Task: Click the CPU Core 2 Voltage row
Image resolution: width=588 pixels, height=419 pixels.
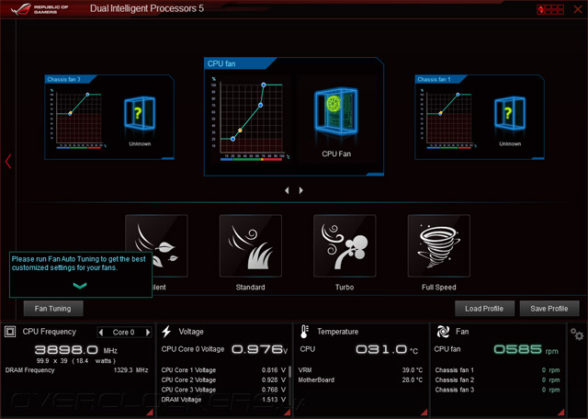Action: tap(223, 380)
